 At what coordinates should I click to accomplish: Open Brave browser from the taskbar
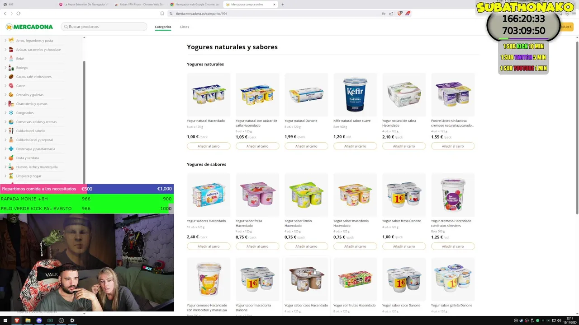(x=17, y=320)
